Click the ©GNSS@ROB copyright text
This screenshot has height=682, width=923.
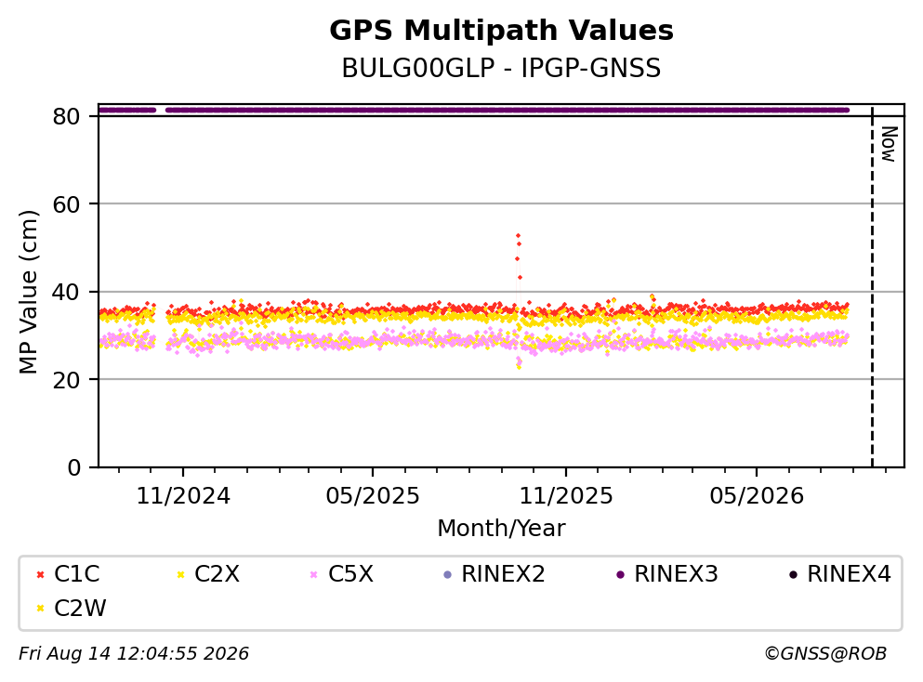[825, 654]
